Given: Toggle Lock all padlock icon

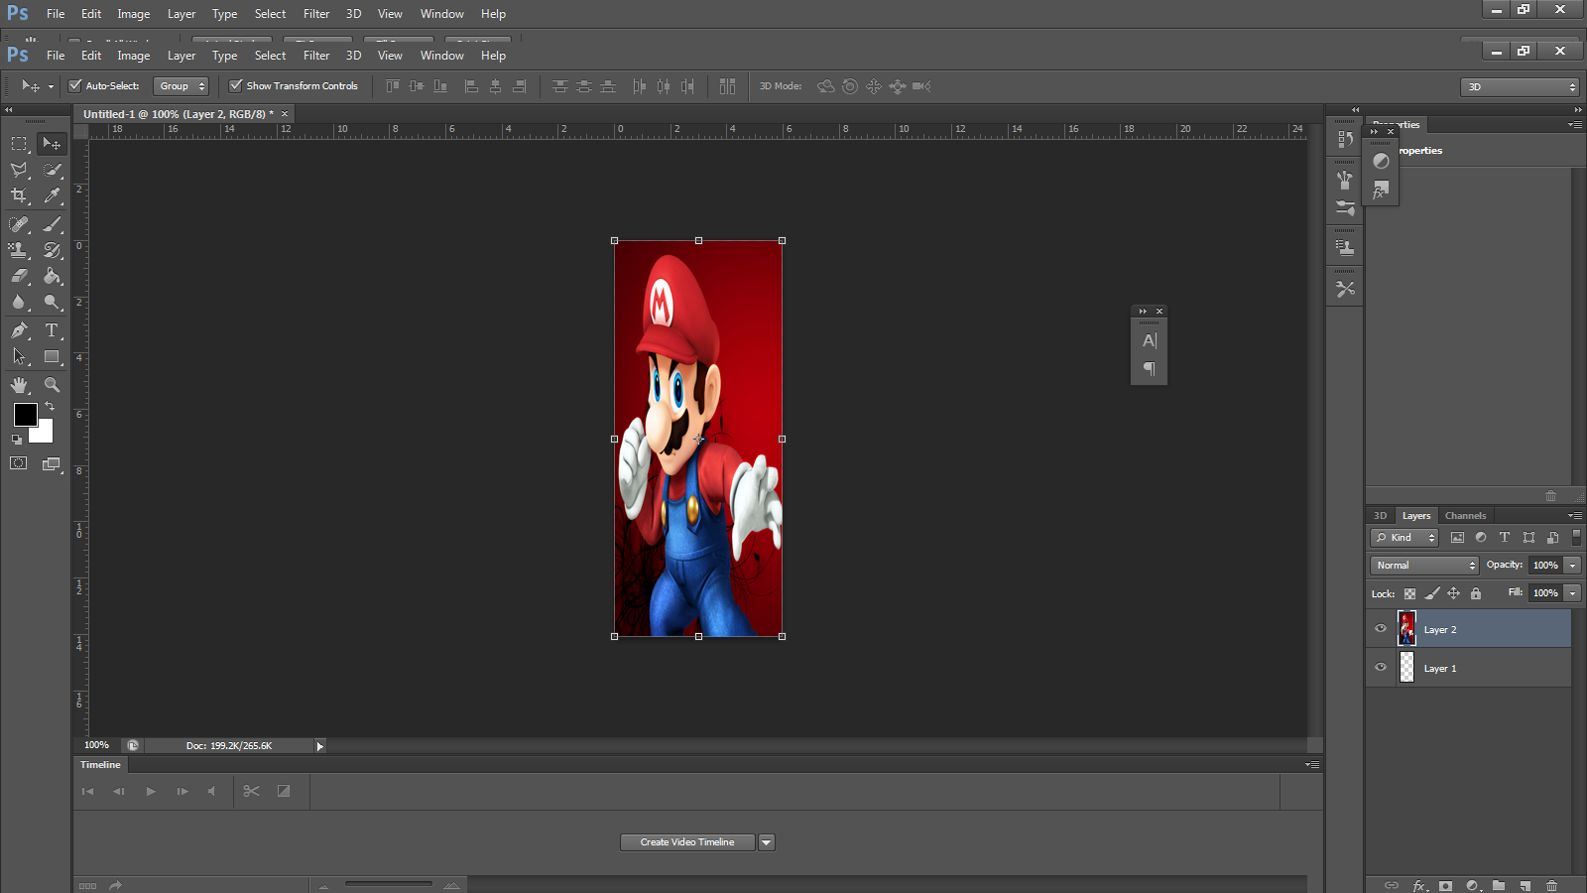Looking at the screenshot, I should (x=1476, y=593).
